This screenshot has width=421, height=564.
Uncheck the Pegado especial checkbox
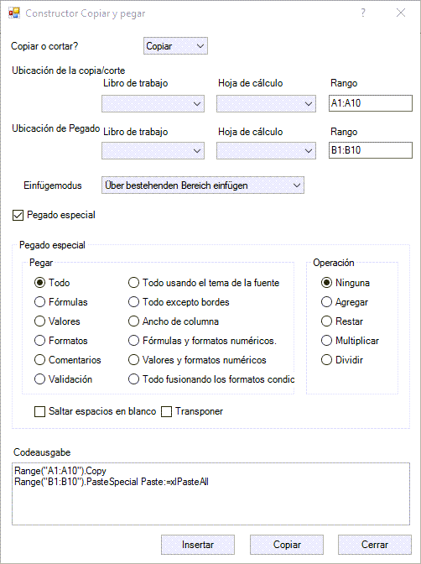18,215
